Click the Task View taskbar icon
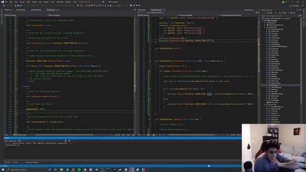Viewport: 306px width, 172px height. pos(55,170)
